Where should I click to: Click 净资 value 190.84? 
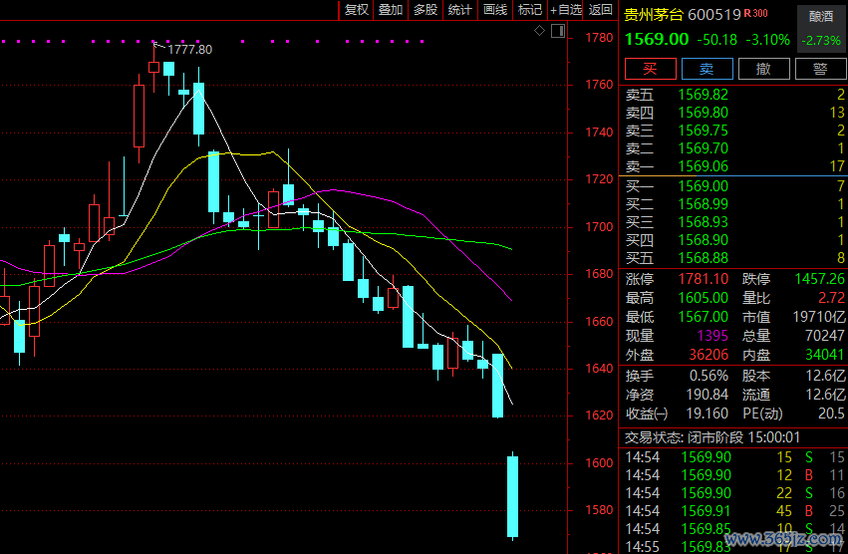707,395
